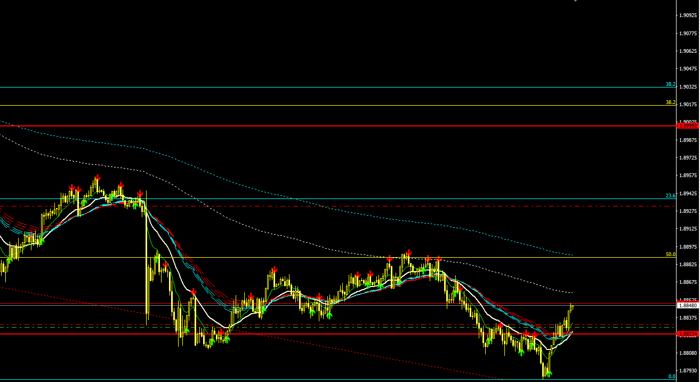Click the red 1.88234 price tag

[688, 334]
